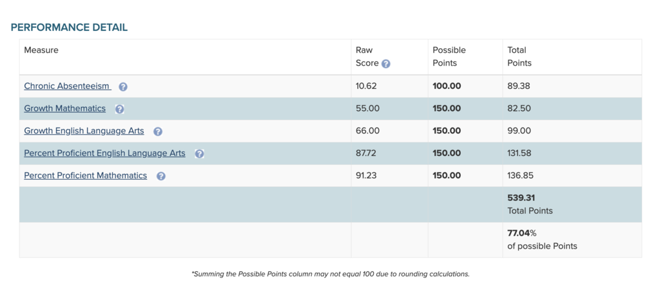The image size is (660, 288).
Task: Click the footnote about summing Possible Points
Action: [330, 274]
